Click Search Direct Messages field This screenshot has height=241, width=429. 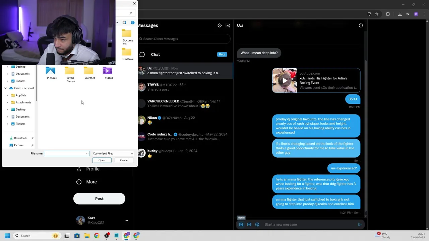(x=184, y=39)
